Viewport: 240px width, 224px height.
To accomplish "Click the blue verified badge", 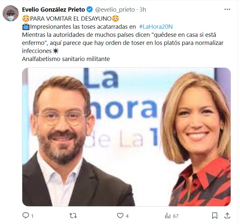I will [90, 9].
